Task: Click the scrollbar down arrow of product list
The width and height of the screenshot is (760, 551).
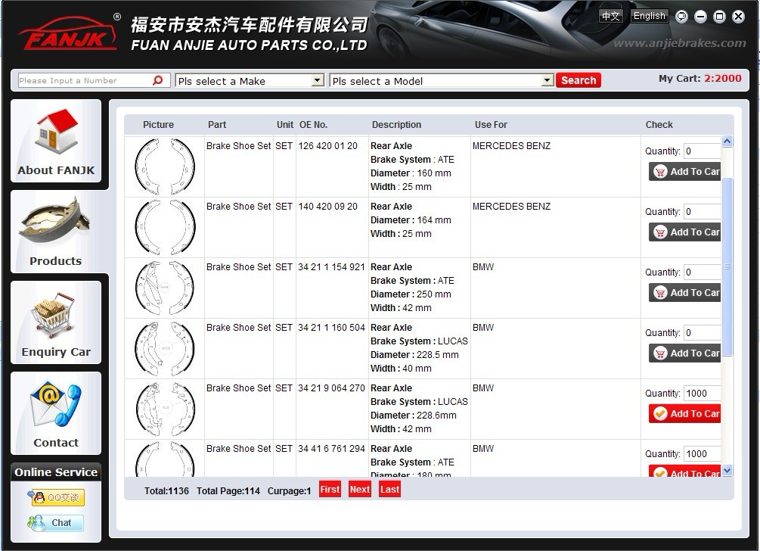Action: click(x=727, y=471)
